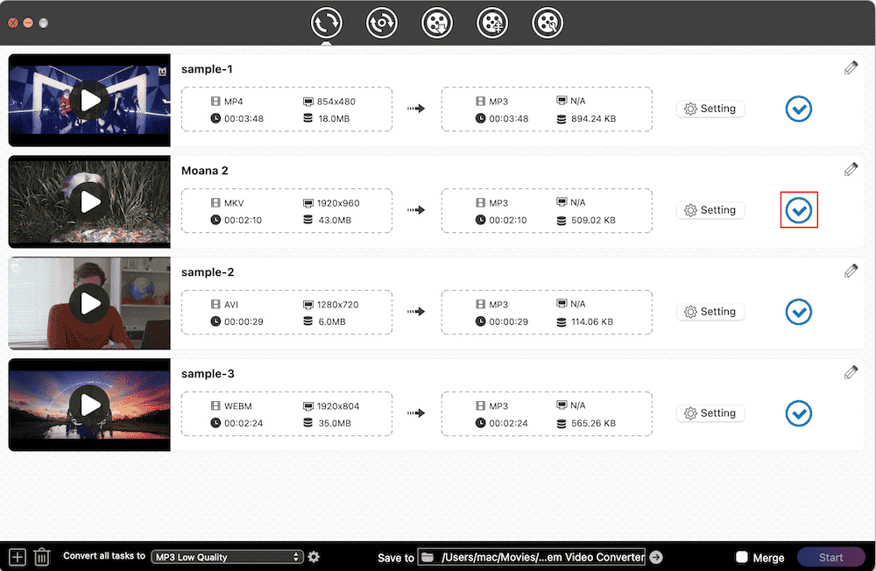
Task: Click the 509.02 KB output size
Action: tap(593, 220)
